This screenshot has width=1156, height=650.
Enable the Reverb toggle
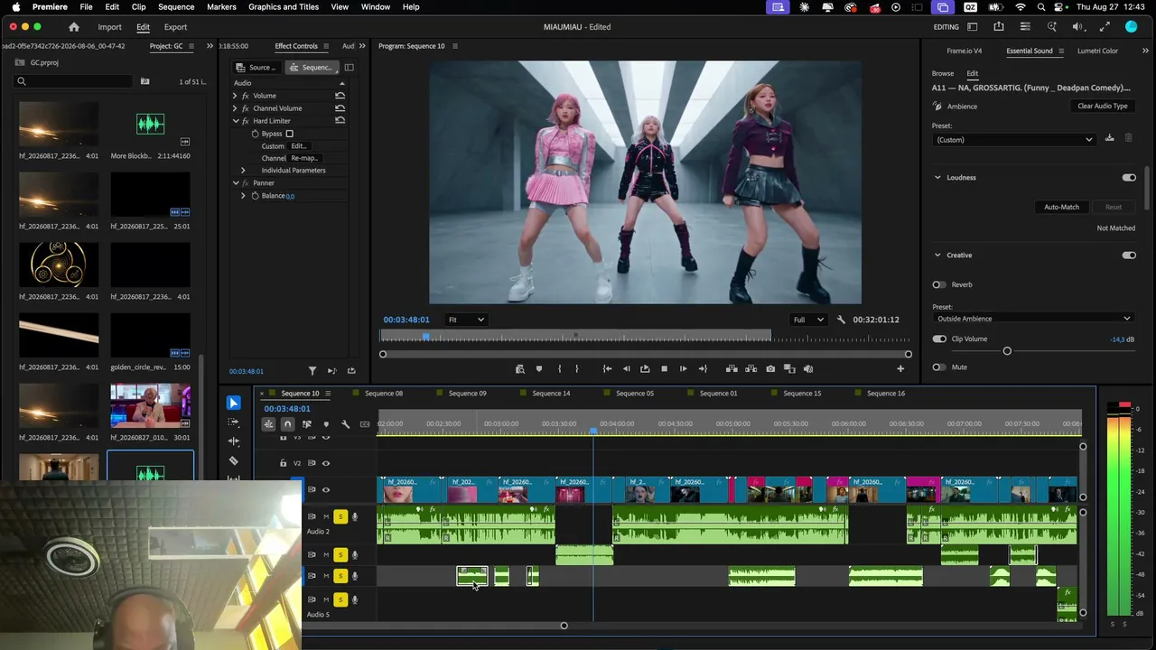pos(939,284)
